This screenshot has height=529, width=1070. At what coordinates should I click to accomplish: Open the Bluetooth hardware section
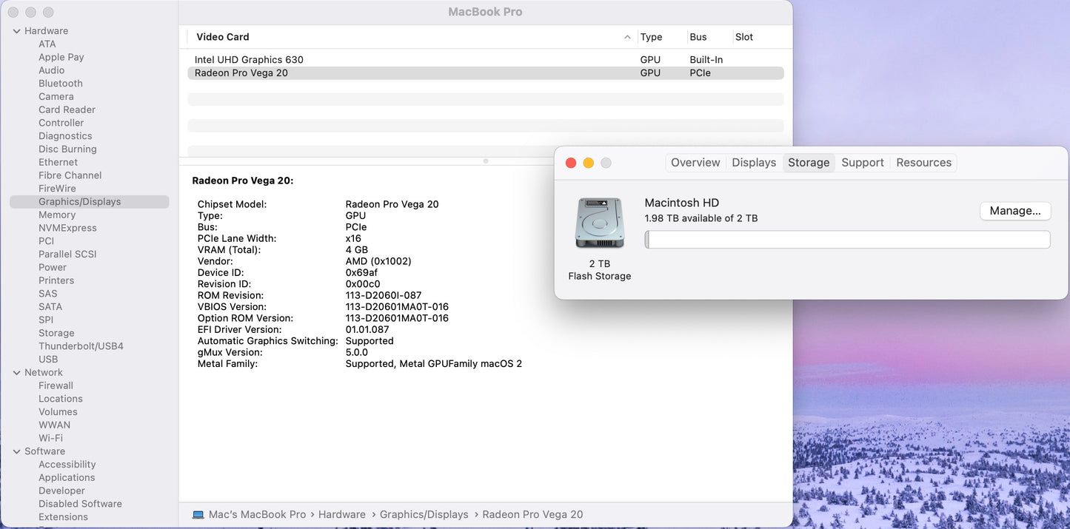60,83
